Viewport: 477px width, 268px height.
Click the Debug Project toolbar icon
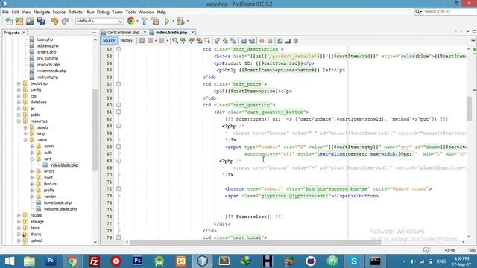180,22
